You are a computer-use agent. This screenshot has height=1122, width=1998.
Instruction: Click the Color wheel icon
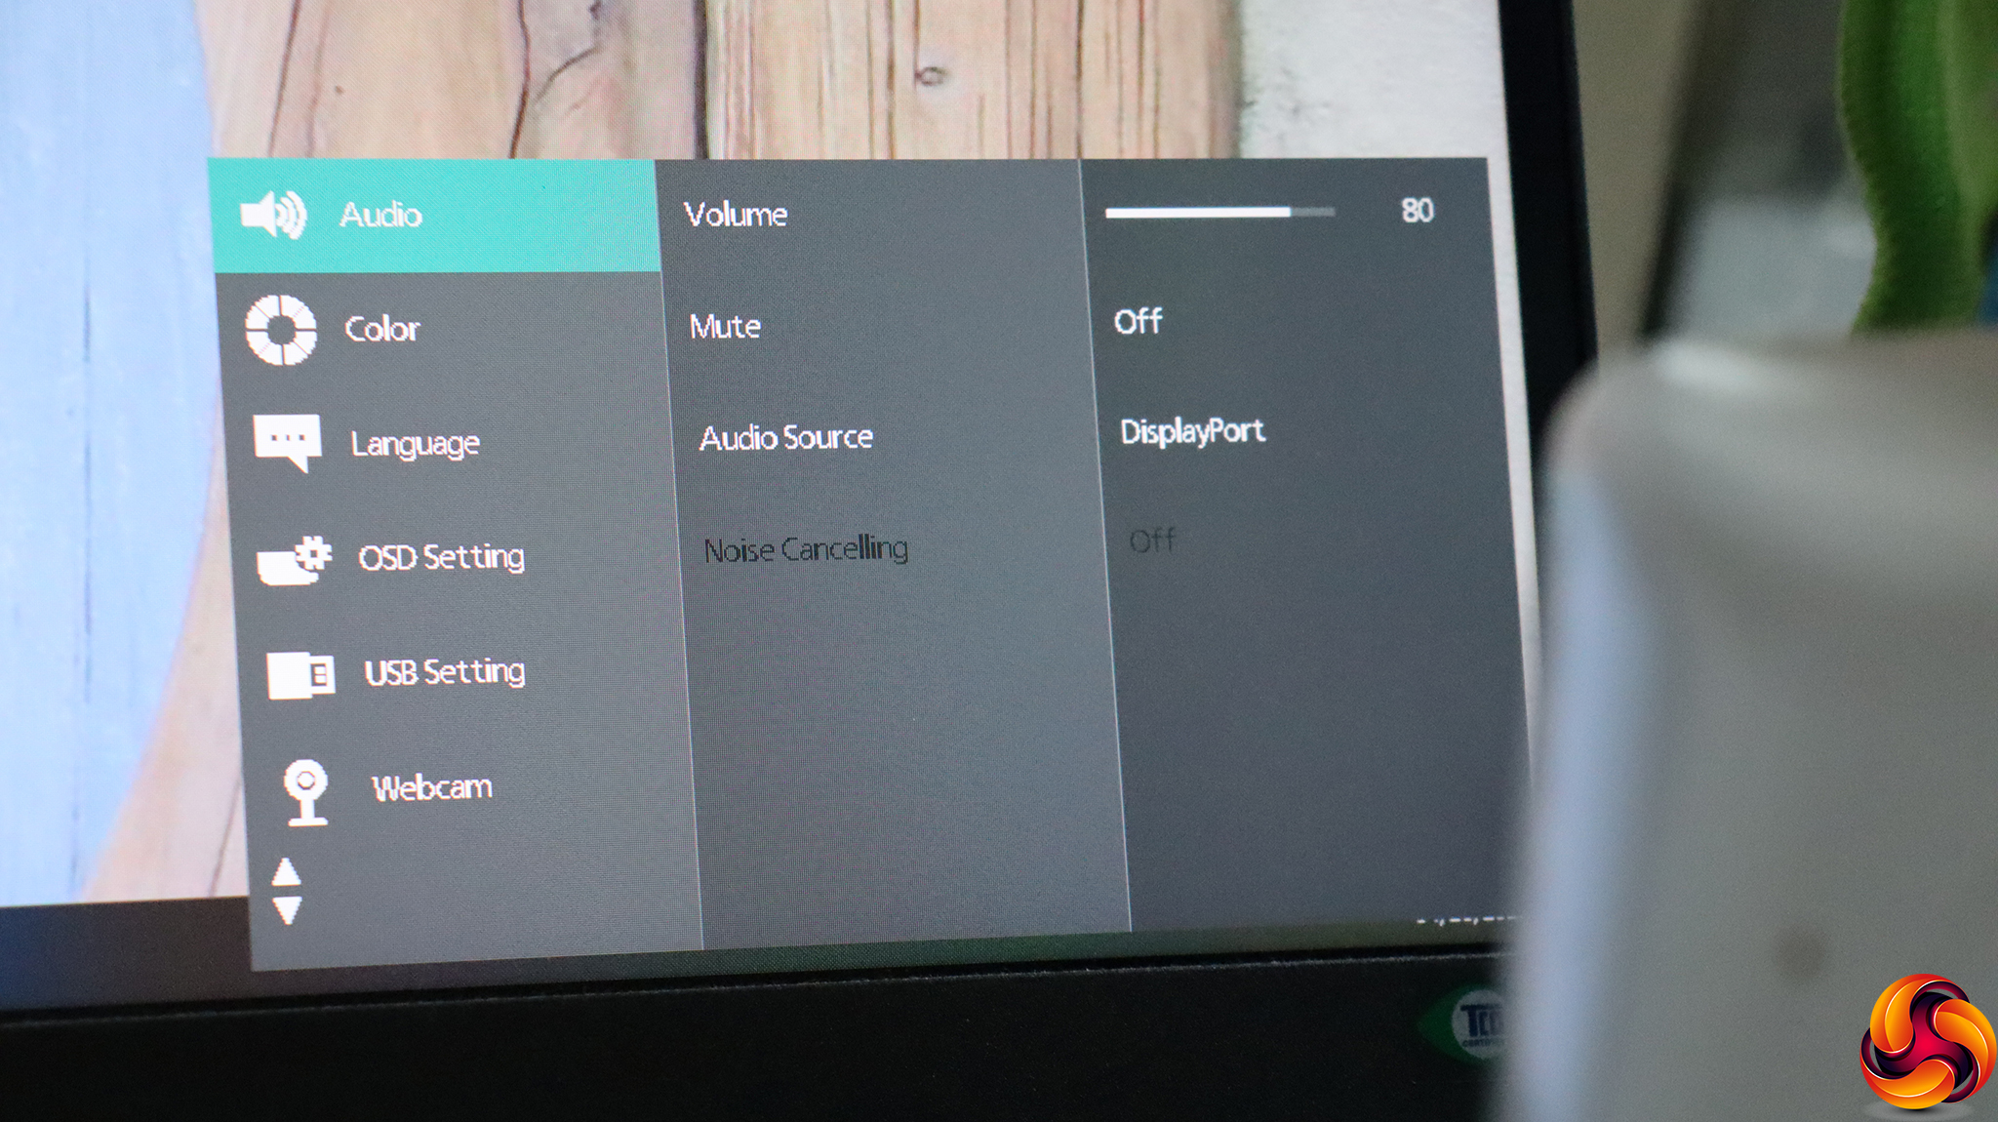pyautogui.click(x=281, y=330)
